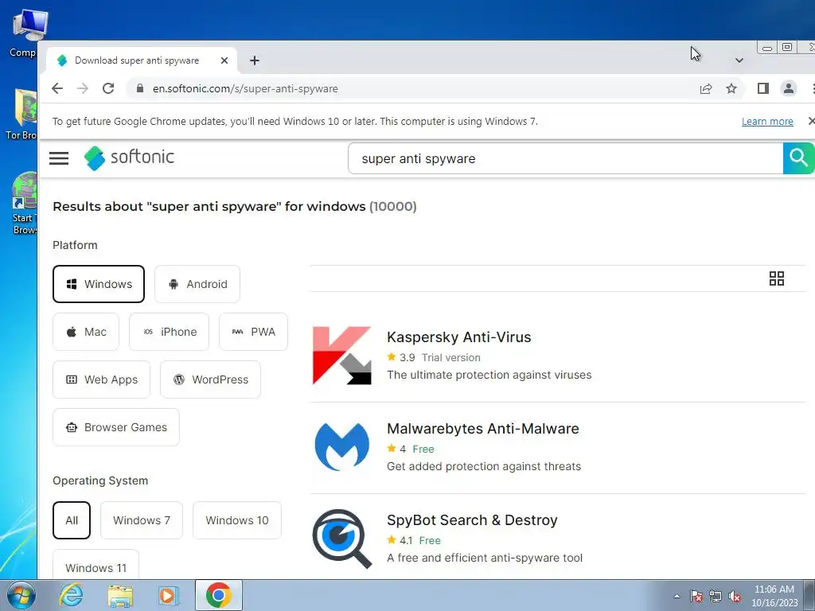Image resolution: width=815 pixels, height=611 pixels.
Task: Open Windows Explorer from the taskbar
Action: pyautogui.click(x=120, y=595)
